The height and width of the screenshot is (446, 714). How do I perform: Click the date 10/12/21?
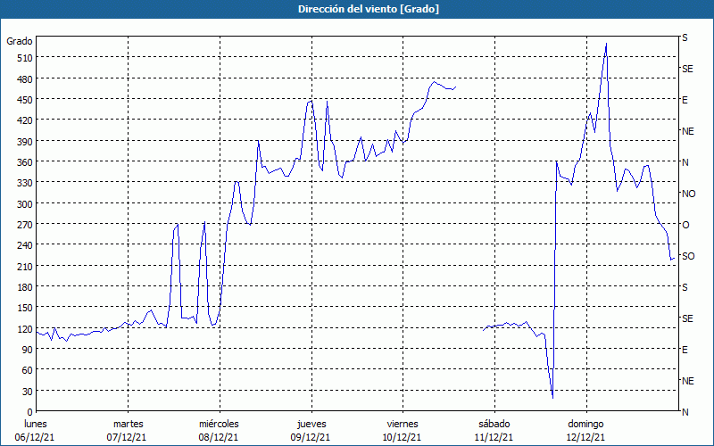403,437
